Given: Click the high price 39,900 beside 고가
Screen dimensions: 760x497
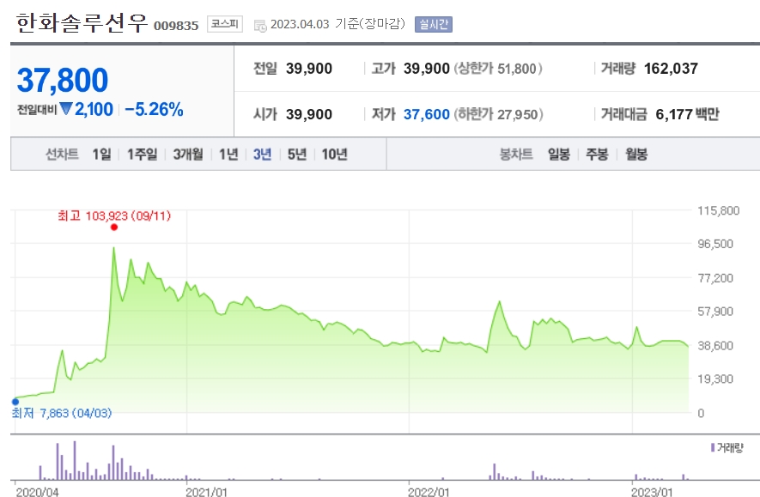Looking at the screenshot, I should pos(427,69).
